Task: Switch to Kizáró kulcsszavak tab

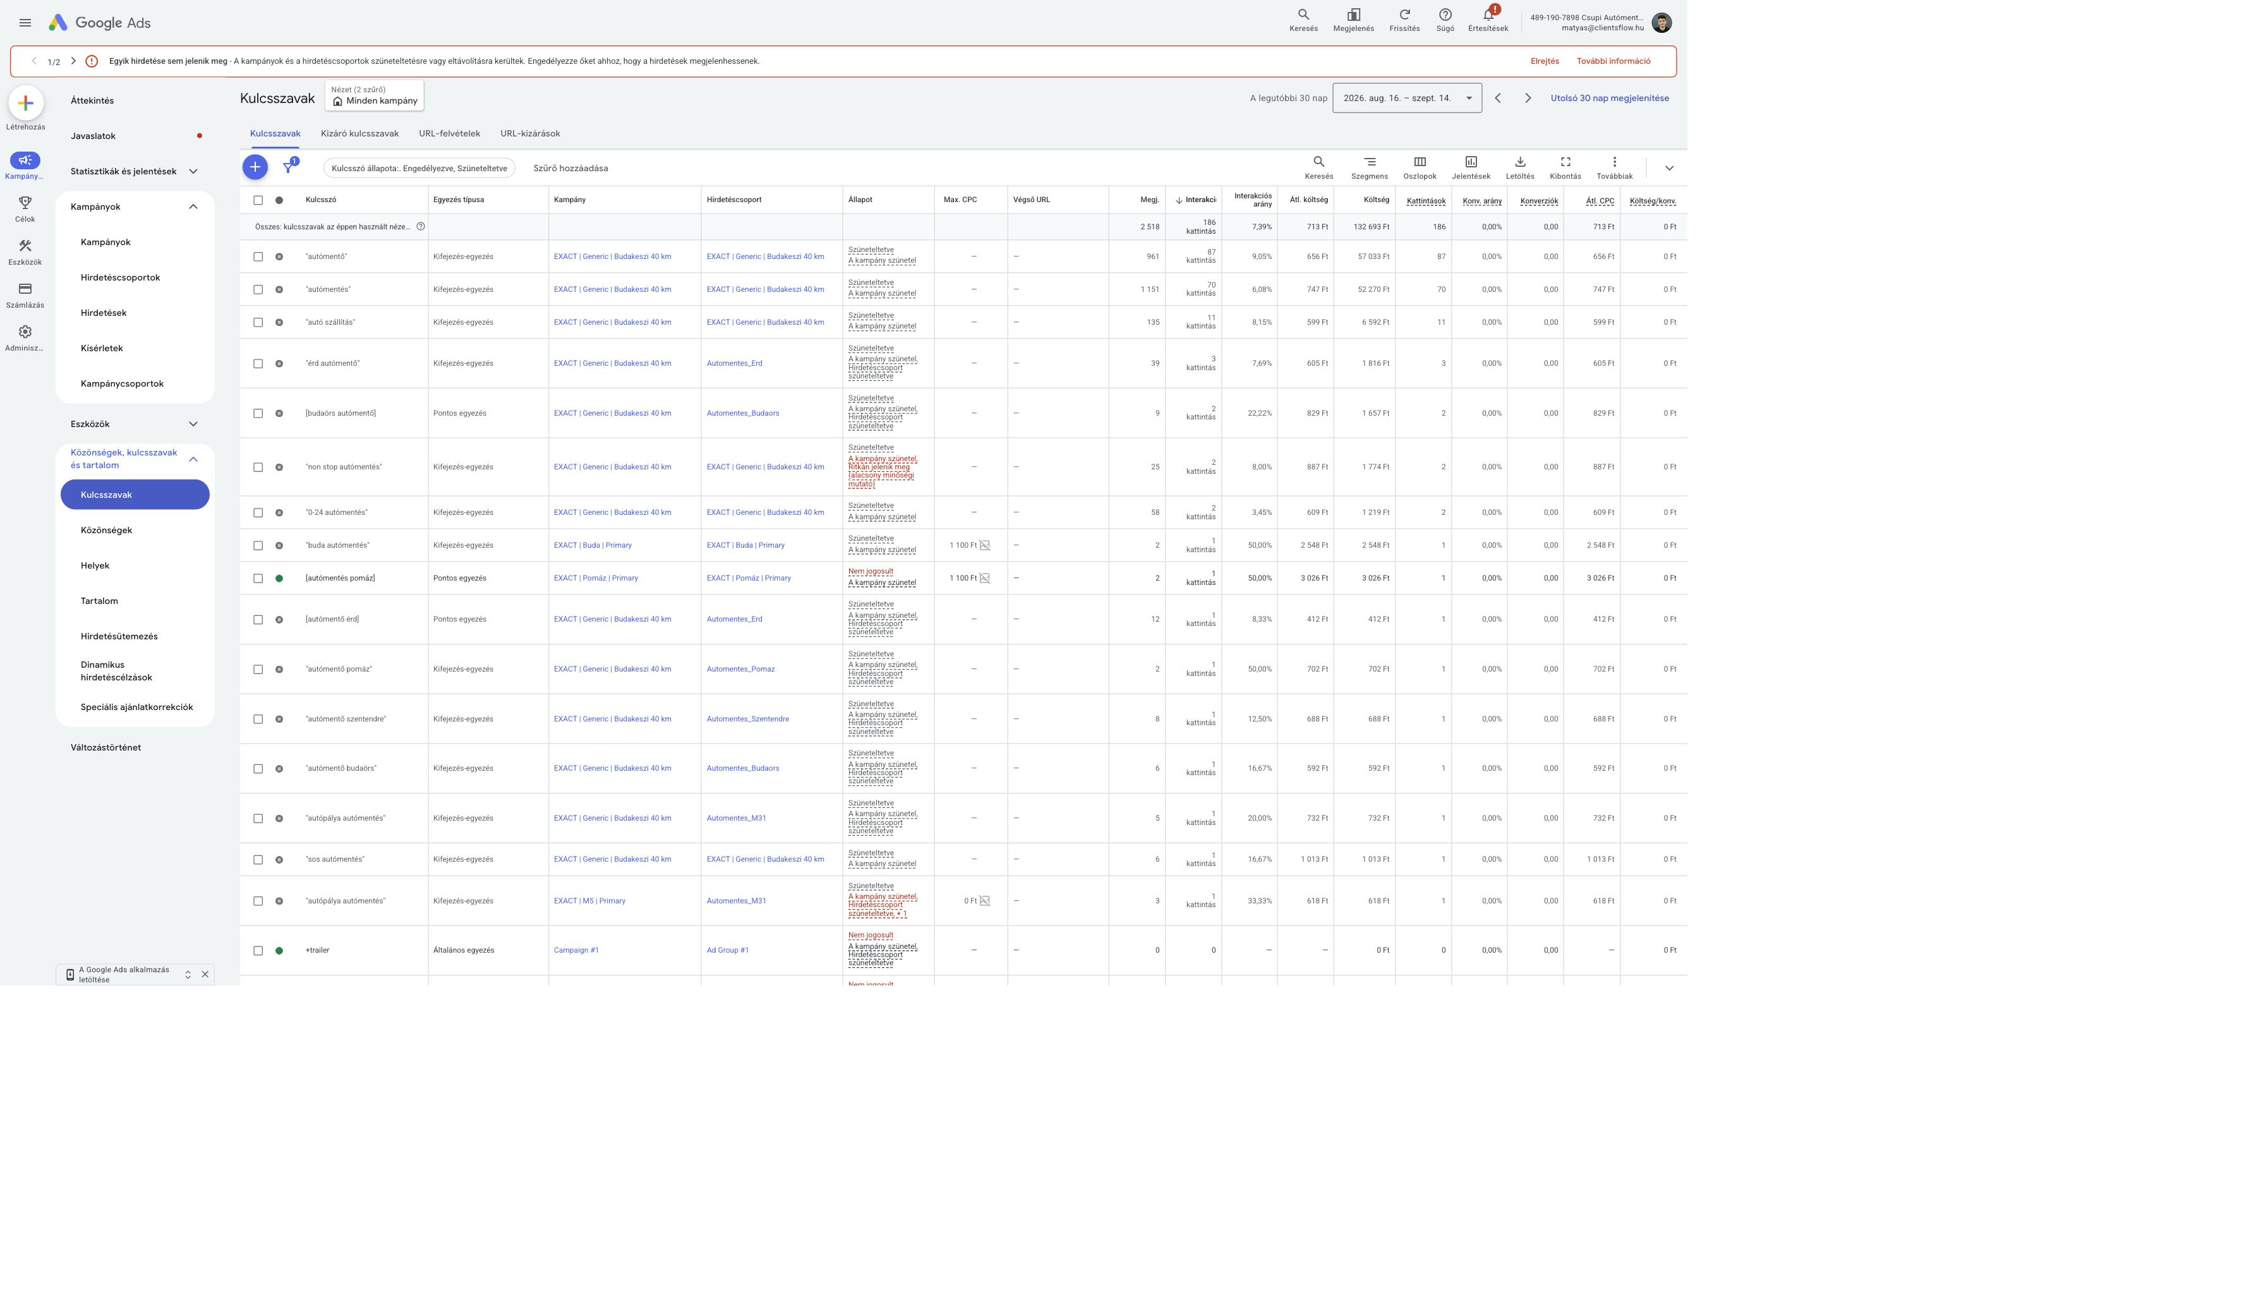Action: (359, 134)
